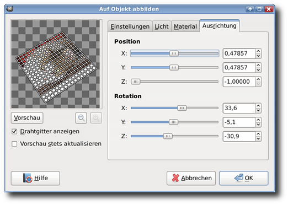Click Rotation Z field showing -30,9
Image resolution: width=288 pixels, height=205 pixels.
(239, 136)
